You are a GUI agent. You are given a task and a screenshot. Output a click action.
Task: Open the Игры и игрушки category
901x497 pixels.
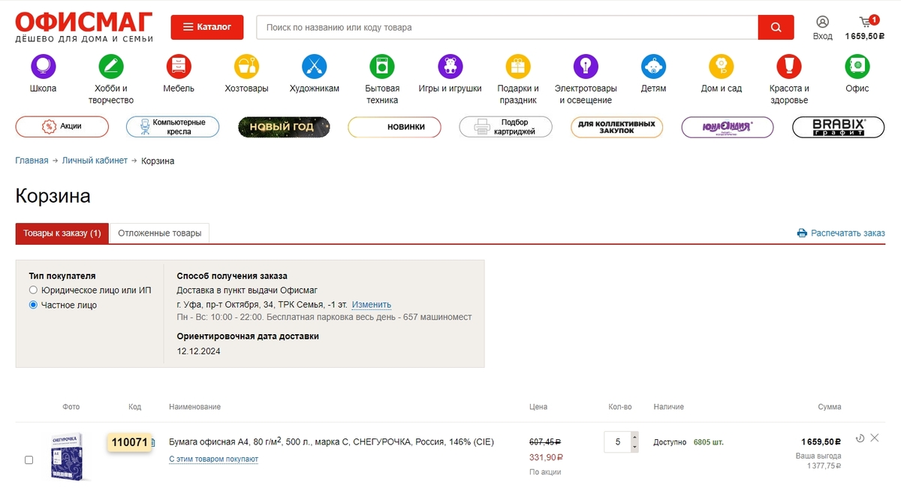pyautogui.click(x=450, y=67)
